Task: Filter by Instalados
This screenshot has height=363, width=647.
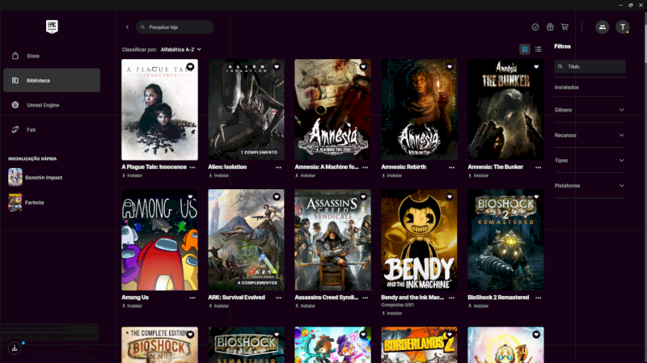Action: pos(567,87)
